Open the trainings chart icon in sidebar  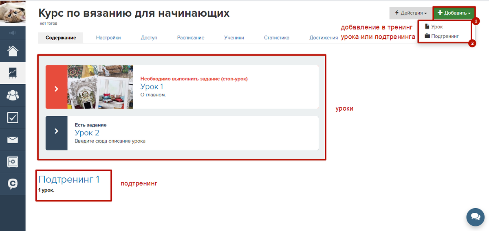click(x=13, y=73)
